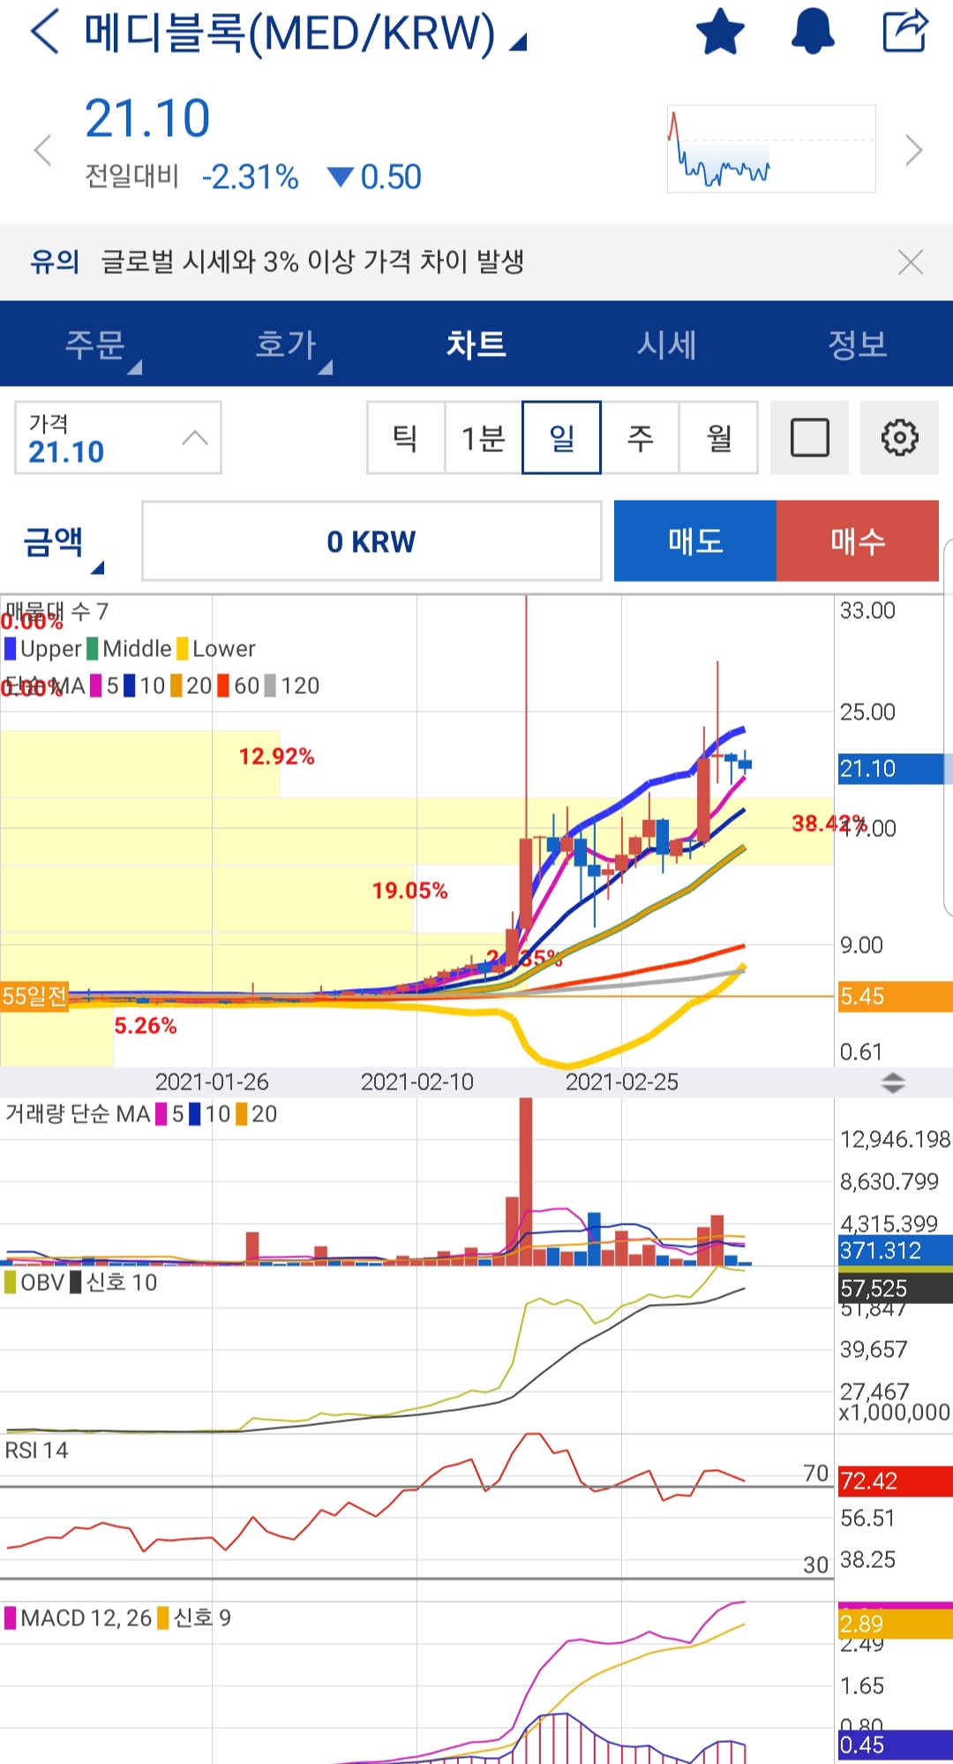Image resolution: width=953 pixels, height=1764 pixels.
Task: Tap the magenta price MA 5 legend swatch
Action: point(96,686)
